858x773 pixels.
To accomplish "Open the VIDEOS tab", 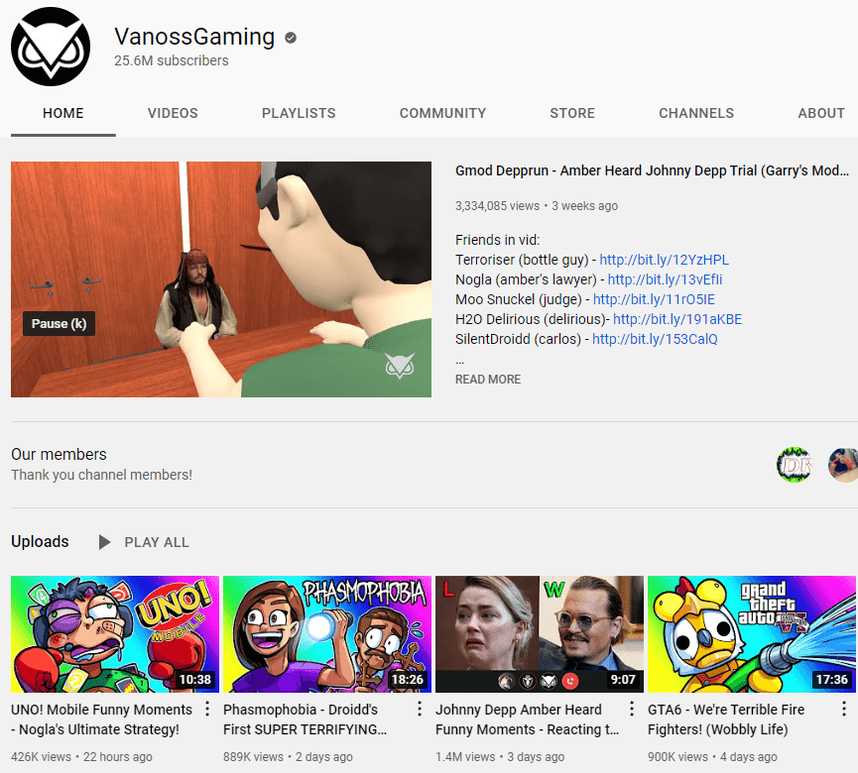I will pyautogui.click(x=173, y=113).
